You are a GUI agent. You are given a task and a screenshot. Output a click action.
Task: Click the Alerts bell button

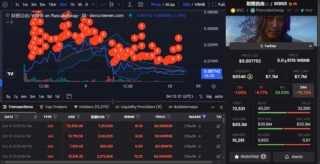coord(294,157)
